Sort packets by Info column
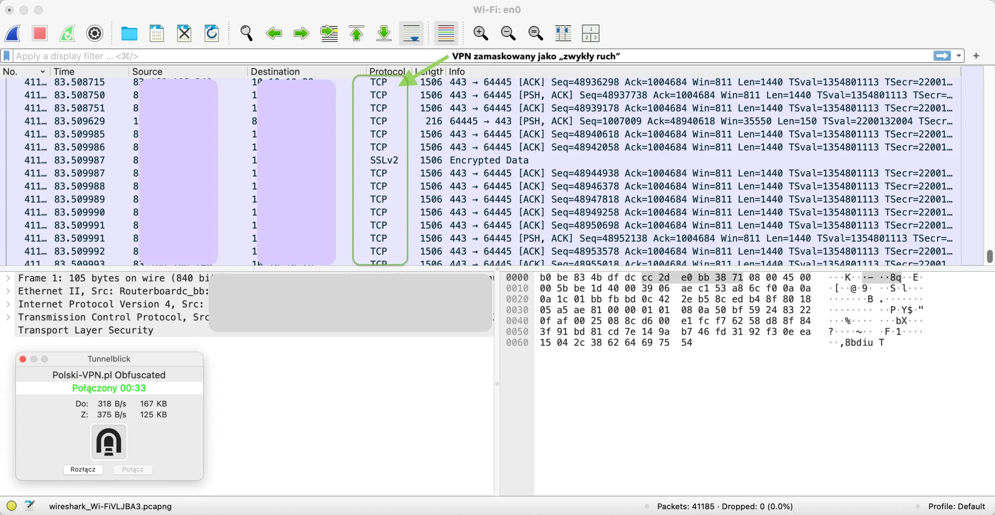 [703, 72]
